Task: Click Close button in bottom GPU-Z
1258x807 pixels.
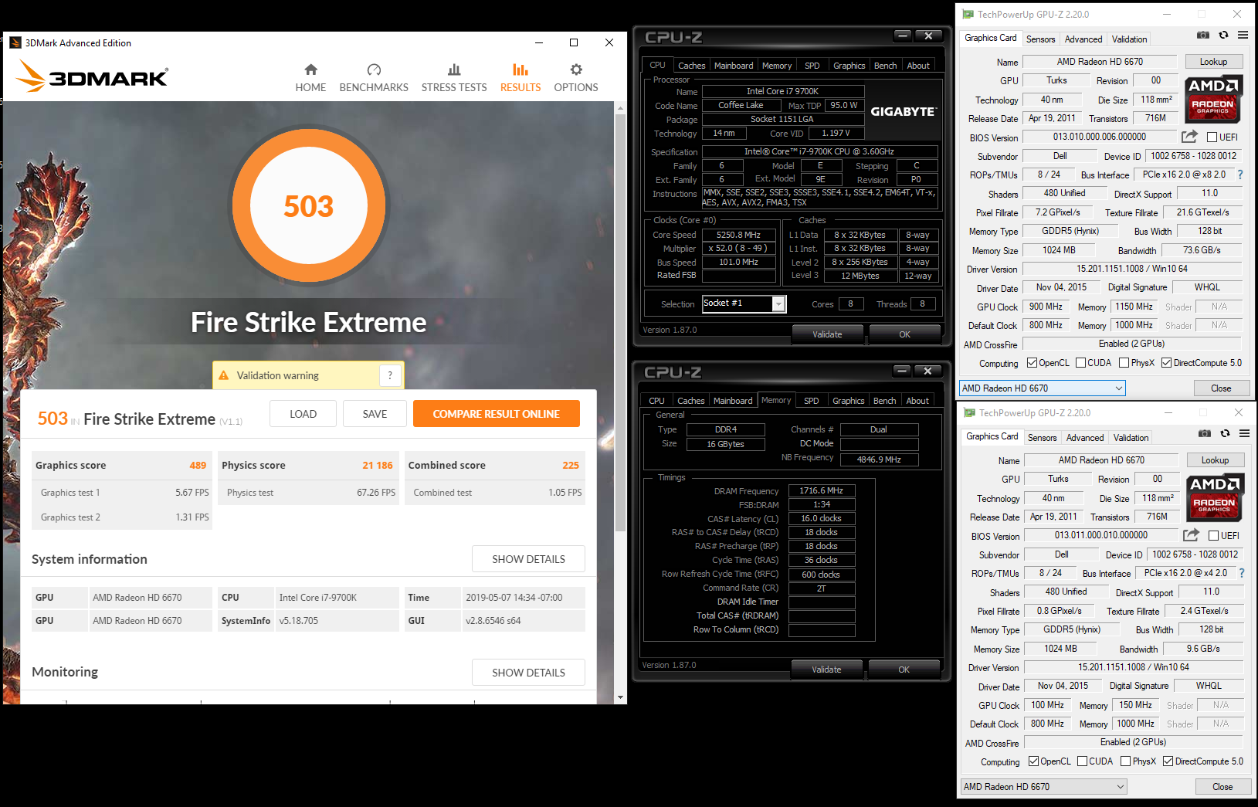Action: [1222, 787]
